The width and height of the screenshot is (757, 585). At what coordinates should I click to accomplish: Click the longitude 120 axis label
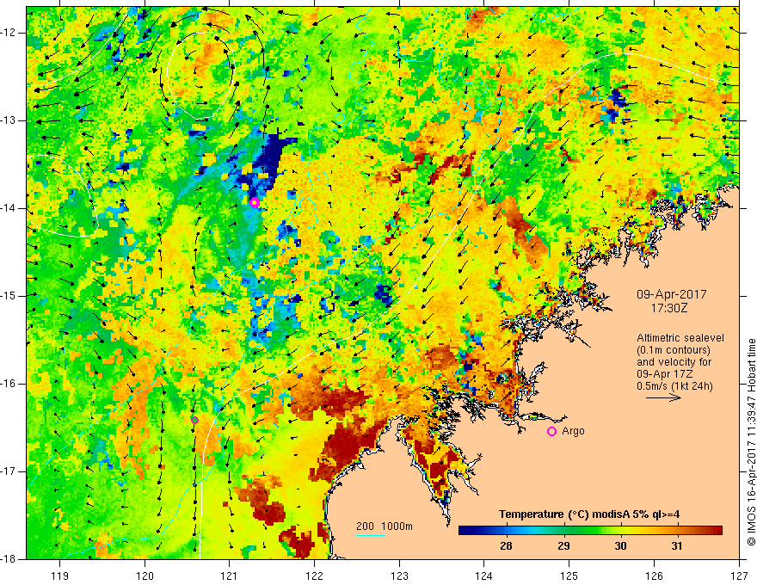tap(145, 576)
